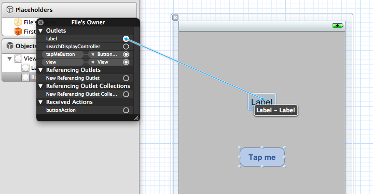Click the popup resize grip corner

pos(136,117)
